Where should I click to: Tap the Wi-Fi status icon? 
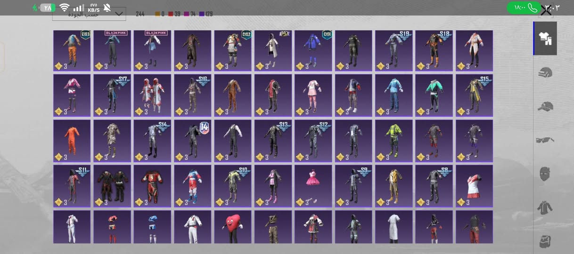[x=65, y=8]
